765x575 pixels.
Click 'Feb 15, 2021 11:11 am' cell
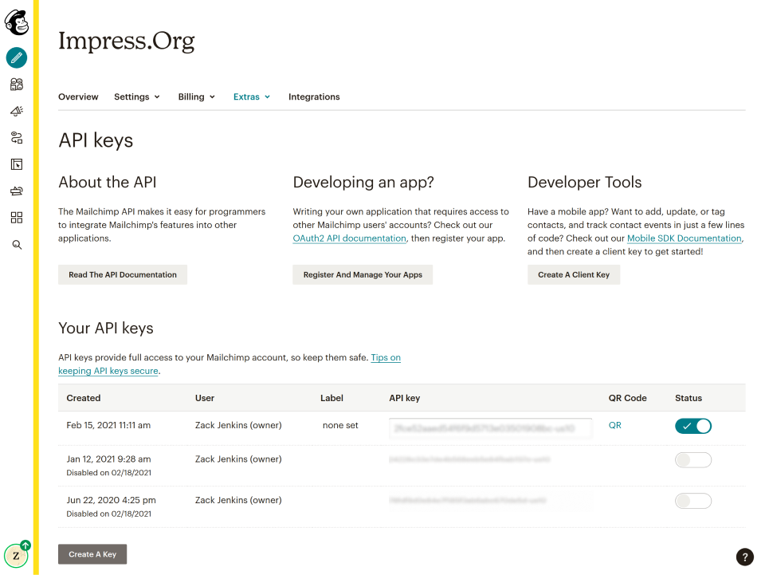[x=108, y=425]
